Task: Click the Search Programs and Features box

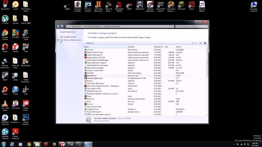Action: point(192,26)
